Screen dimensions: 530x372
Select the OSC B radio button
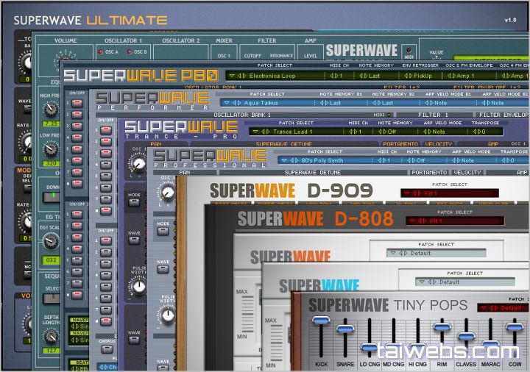click(x=130, y=52)
